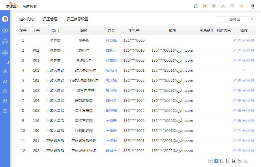Open the person growth sidebar icon
The height and width of the screenshot is (167, 261).
[x=5, y=101]
